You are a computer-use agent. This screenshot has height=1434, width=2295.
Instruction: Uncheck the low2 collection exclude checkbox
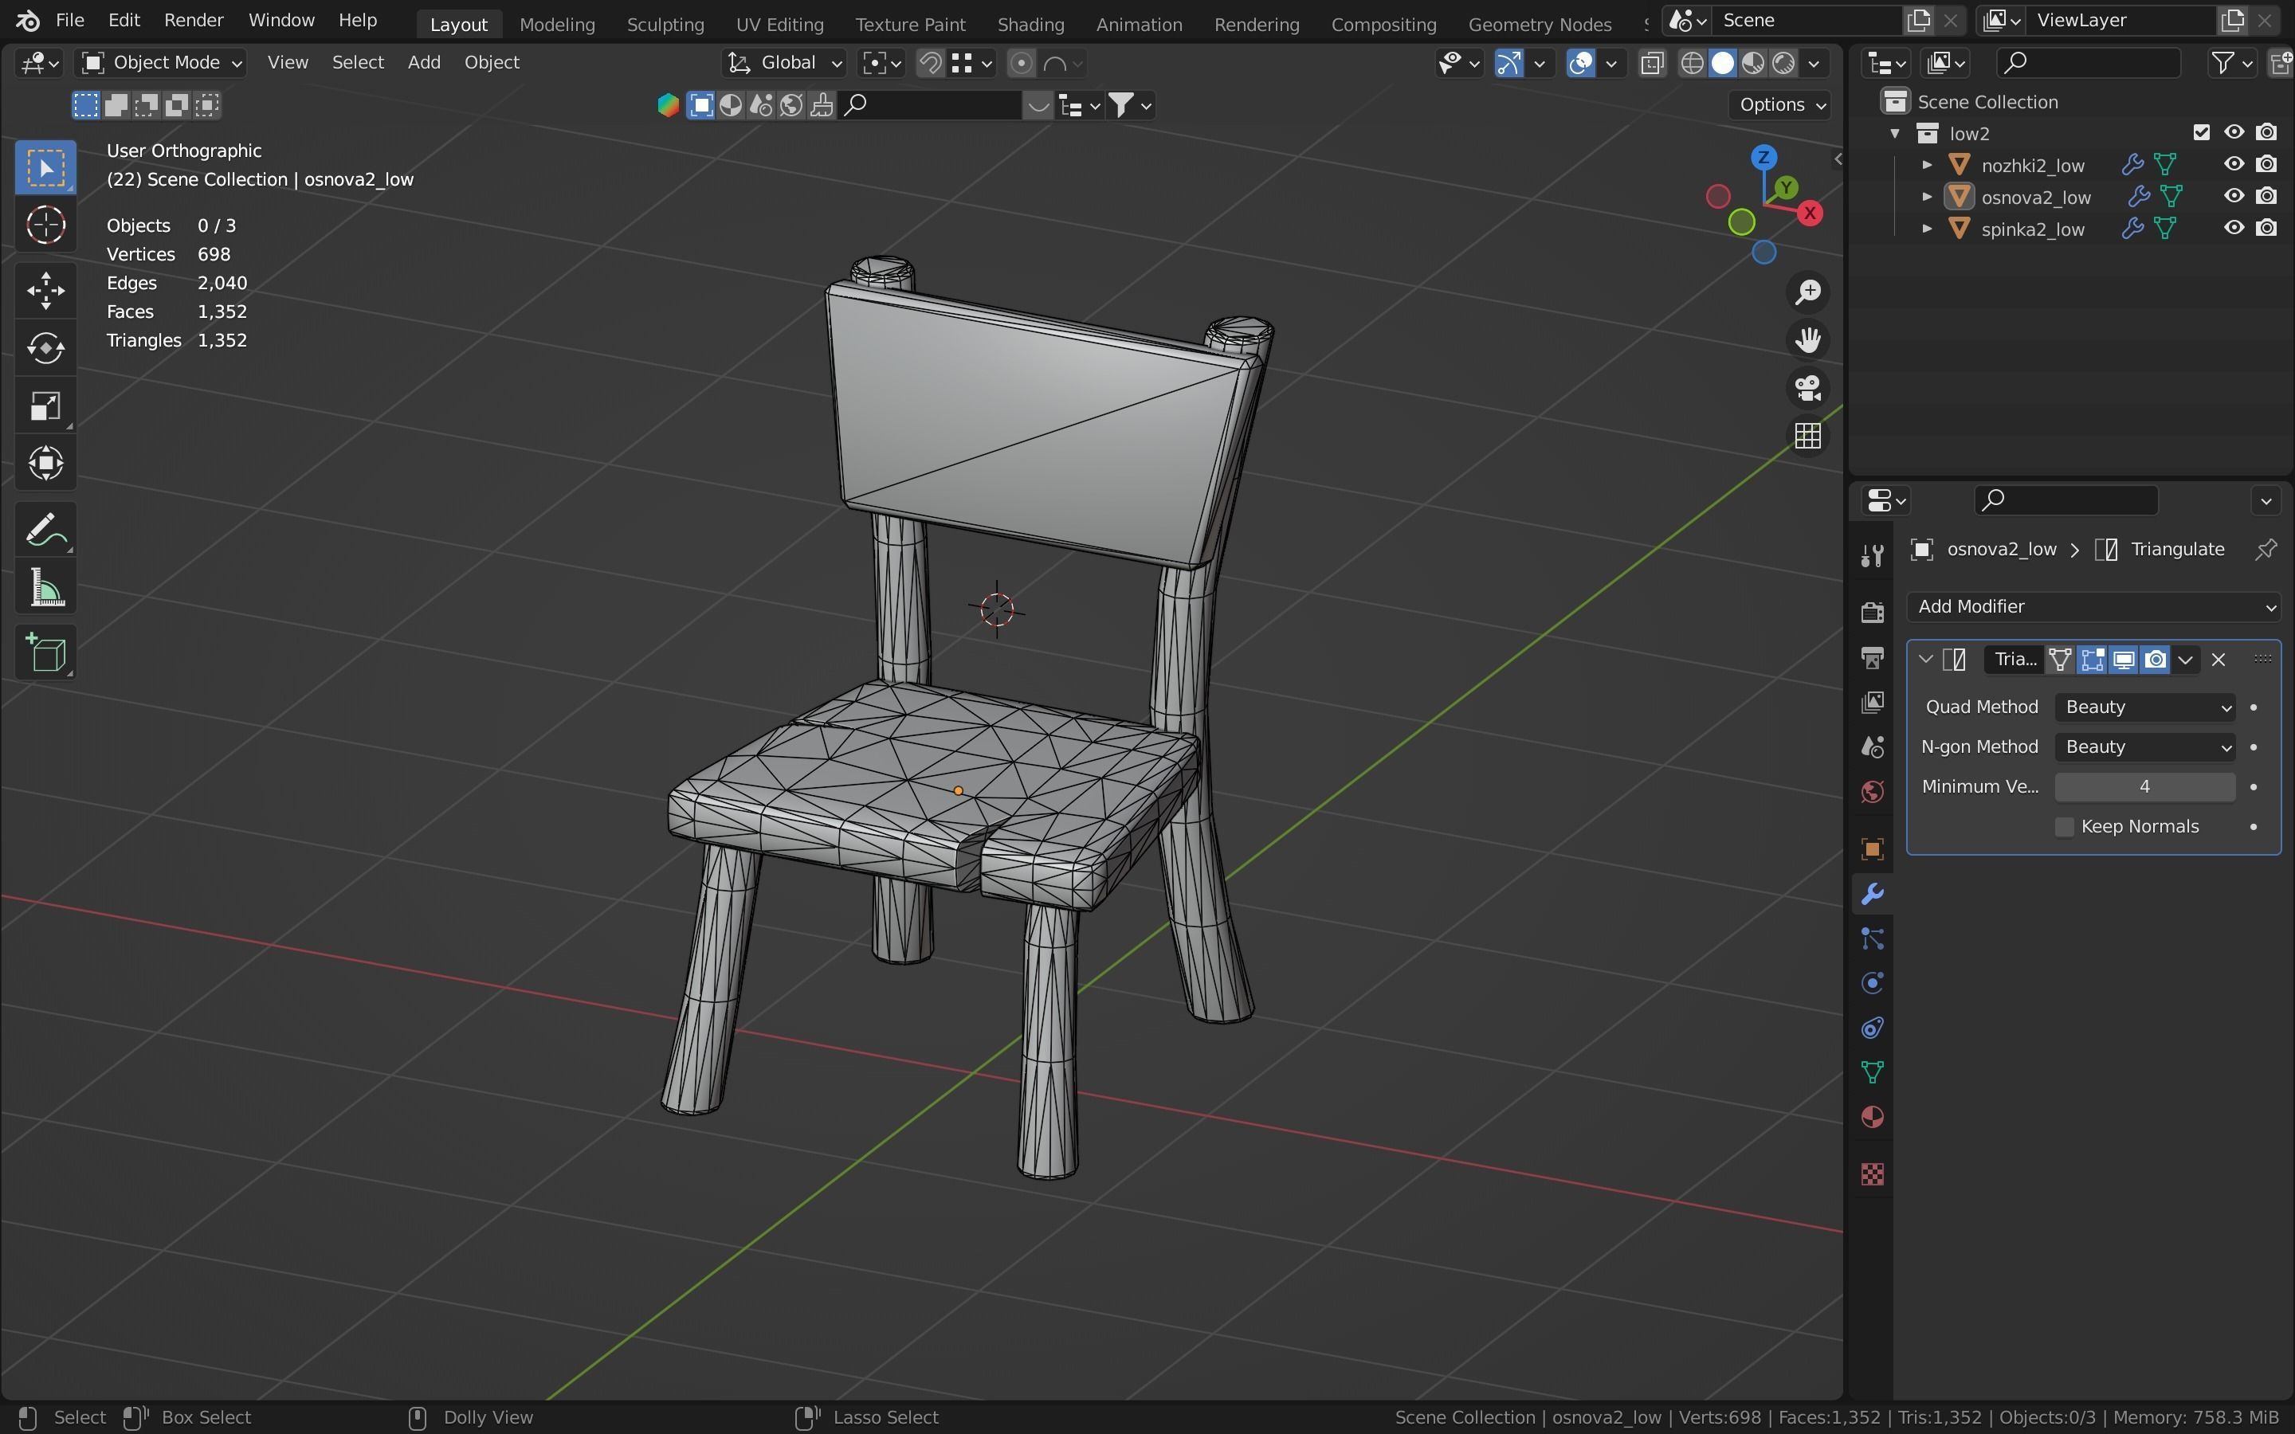click(x=2202, y=133)
